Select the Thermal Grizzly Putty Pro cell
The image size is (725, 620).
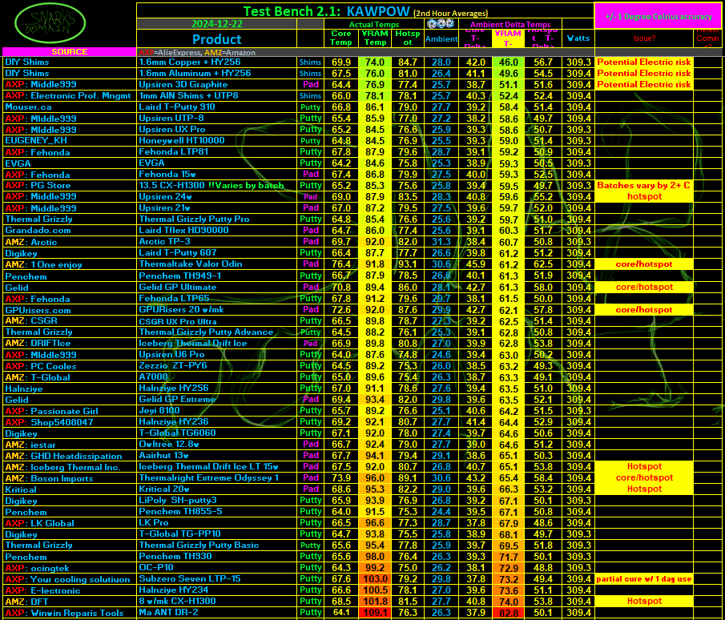[217, 219]
